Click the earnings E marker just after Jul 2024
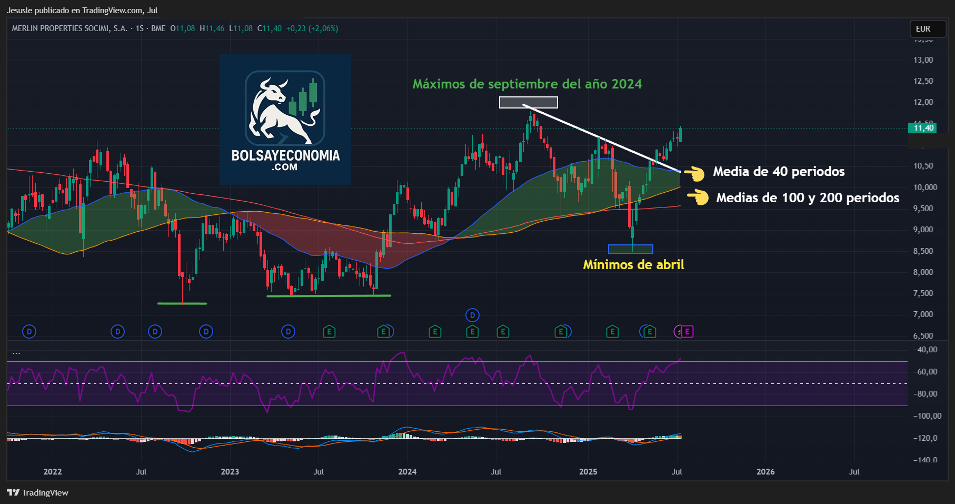The height and width of the screenshot is (504, 955). [503, 332]
